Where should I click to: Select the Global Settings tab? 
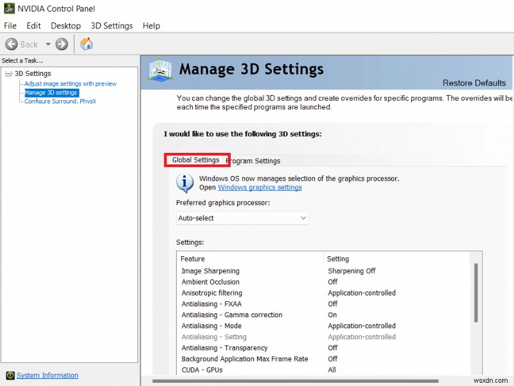[197, 160]
